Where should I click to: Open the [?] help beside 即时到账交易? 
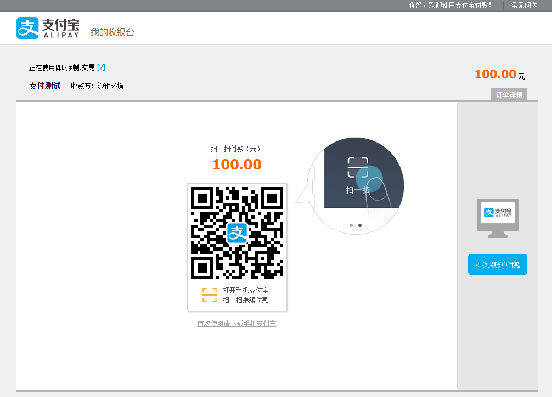(102, 67)
